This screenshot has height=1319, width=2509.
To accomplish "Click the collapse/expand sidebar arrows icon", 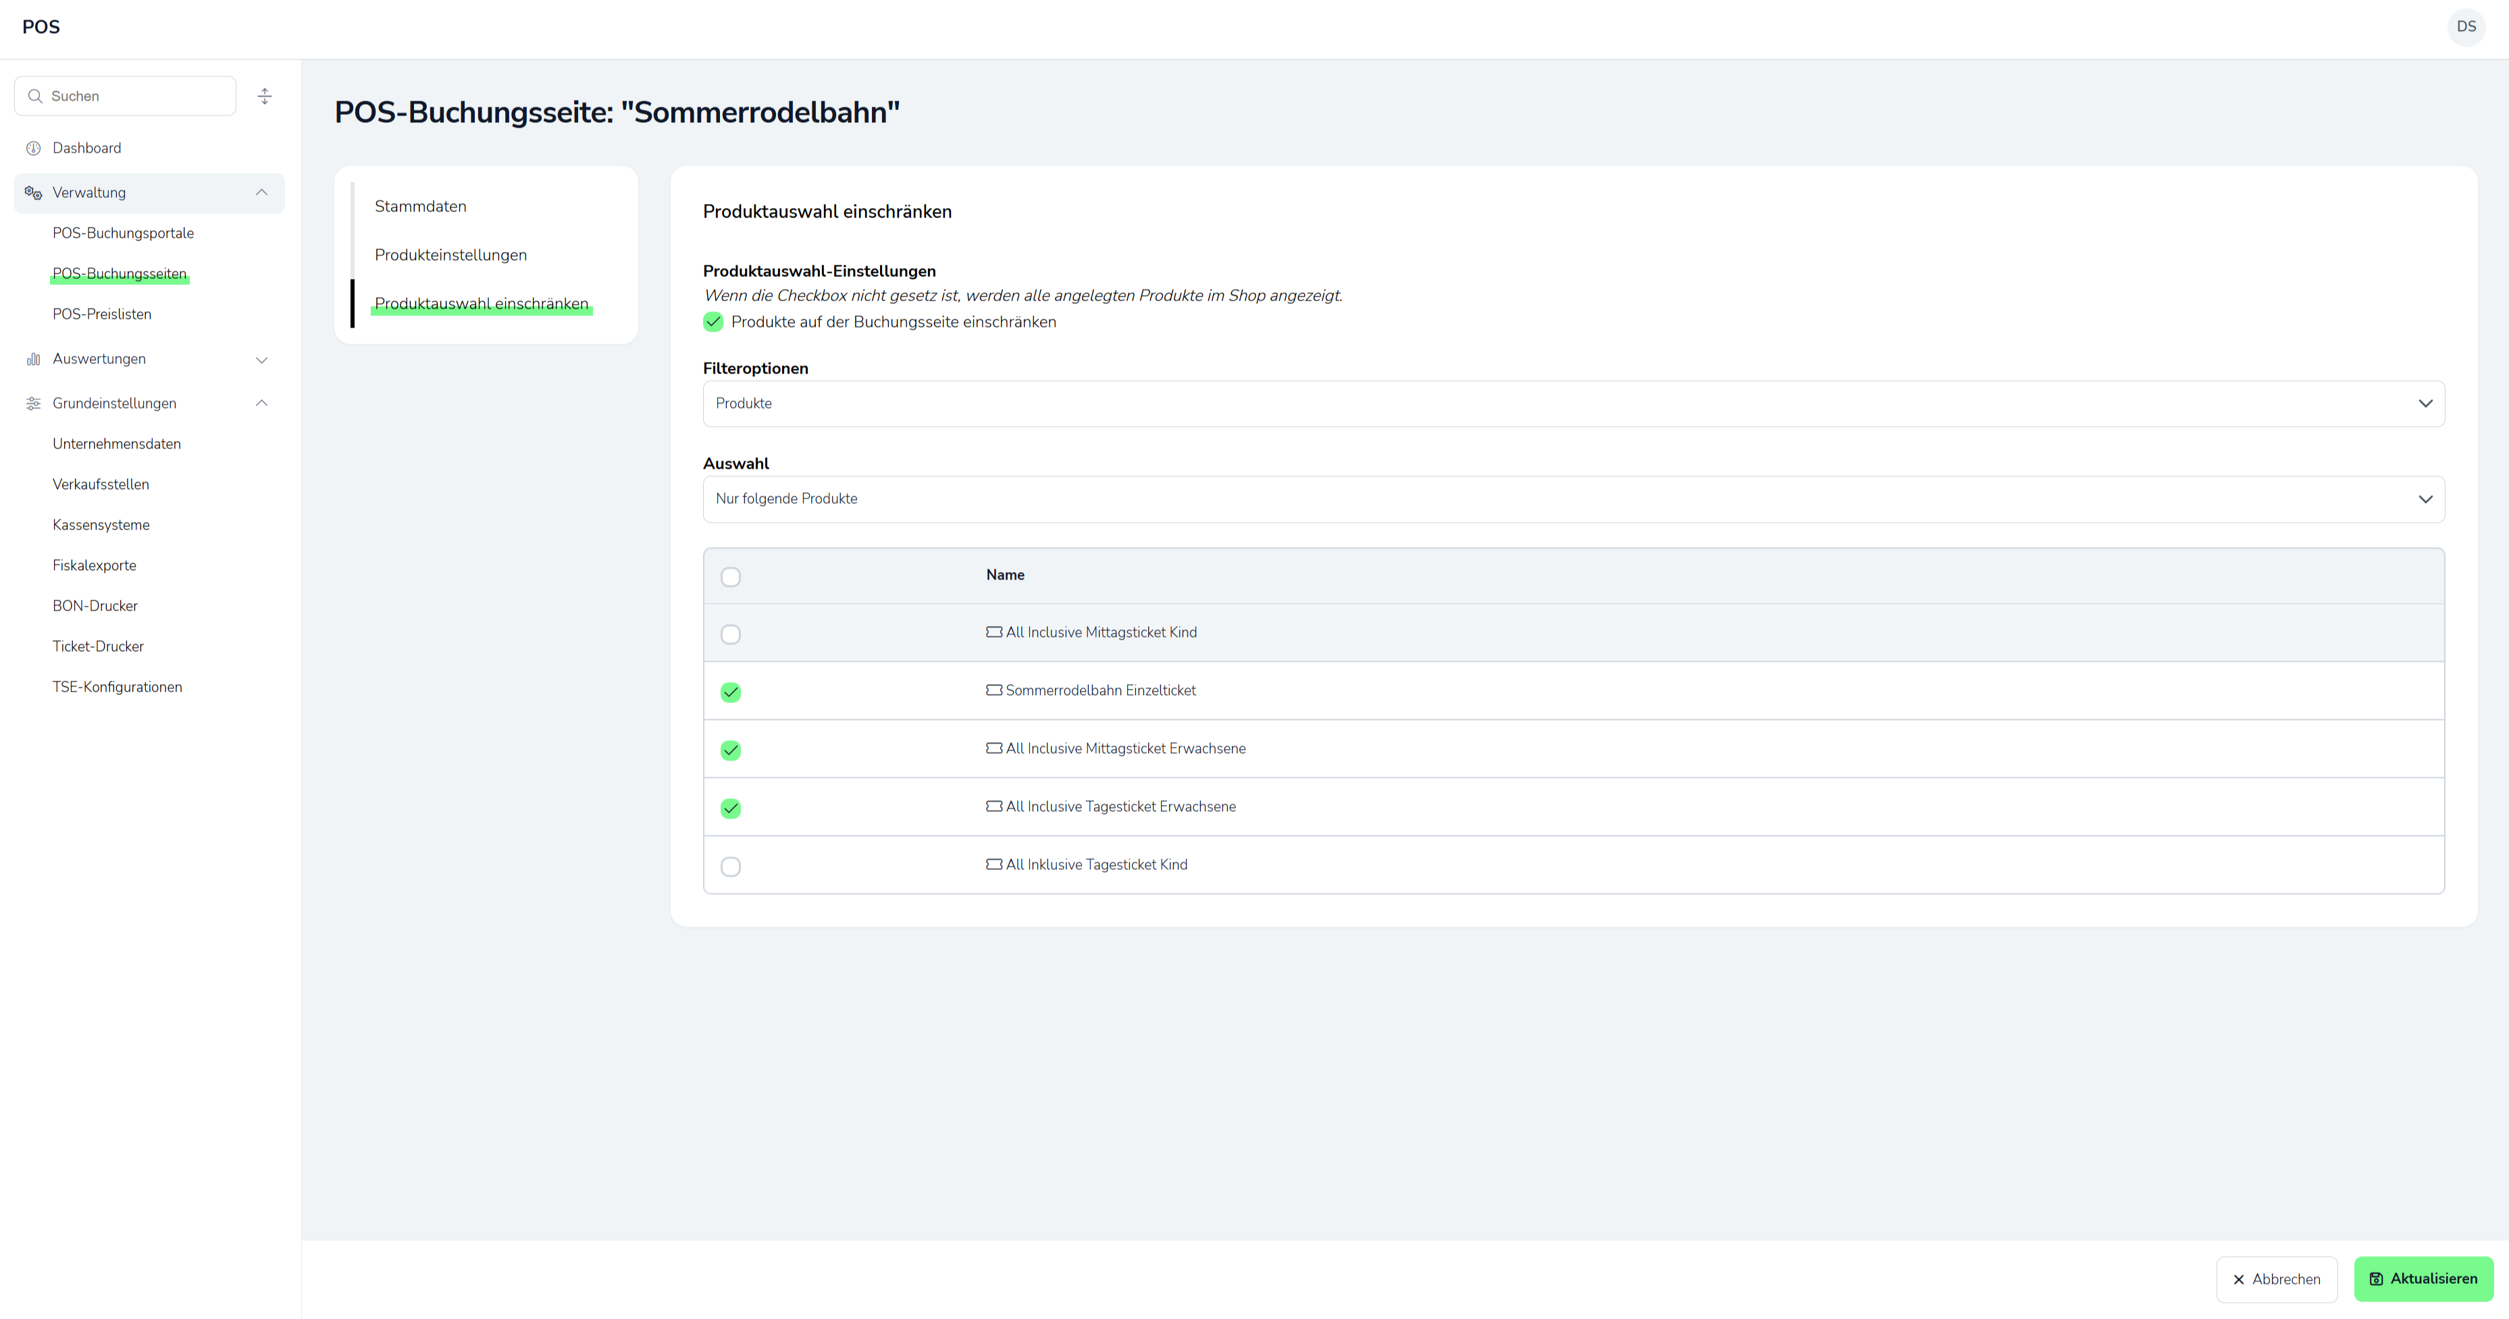I will (264, 95).
